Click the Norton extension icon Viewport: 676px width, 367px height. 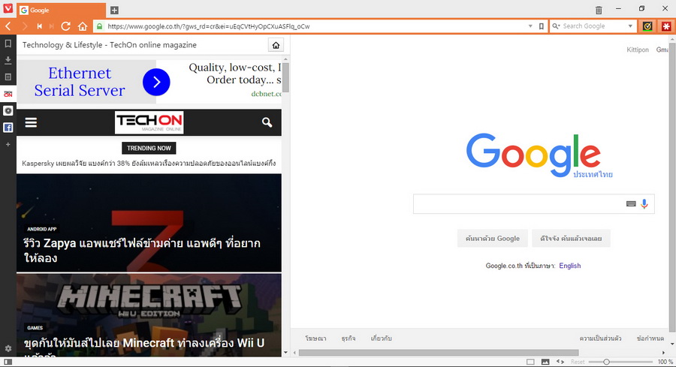(647, 26)
